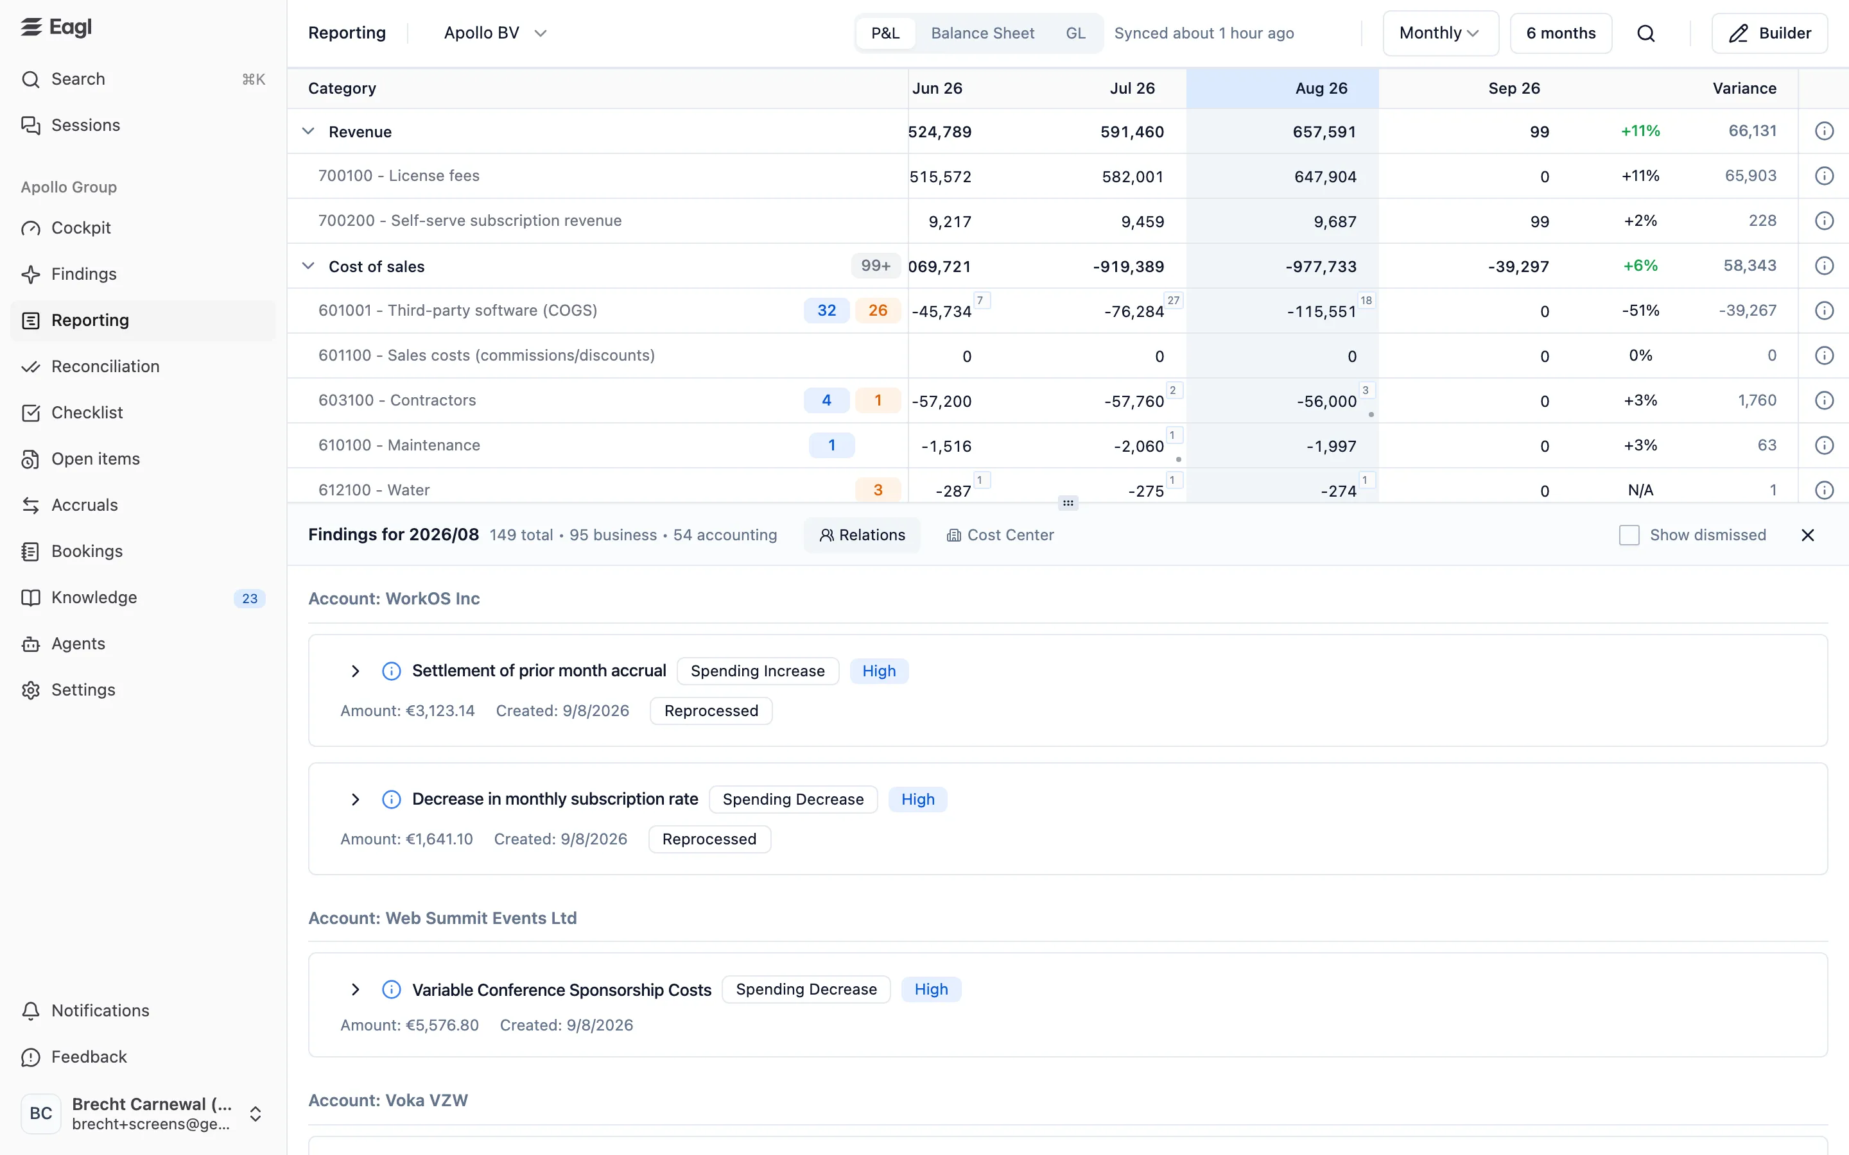Collapse the Cost of sales row
The height and width of the screenshot is (1155, 1849).
coord(308,266)
